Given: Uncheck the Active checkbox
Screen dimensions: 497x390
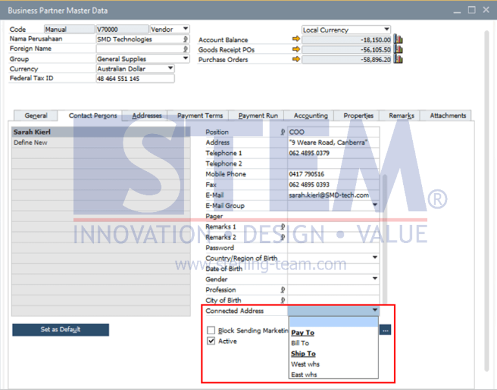Looking at the screenshot, I should coord(211,341).
